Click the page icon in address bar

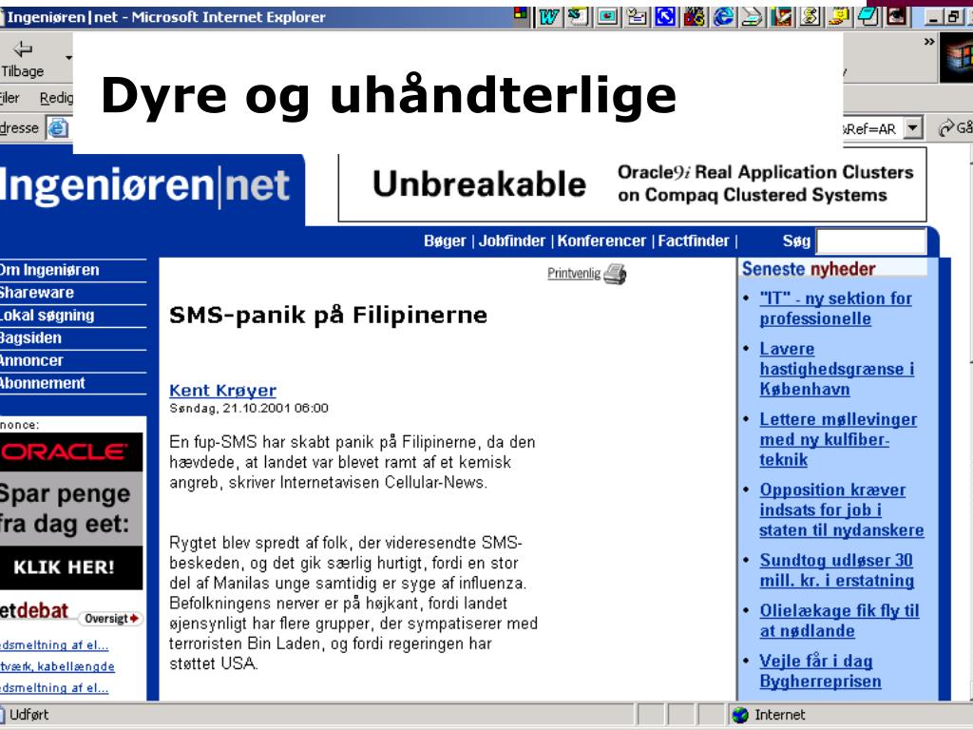click(x=58, y=128)
